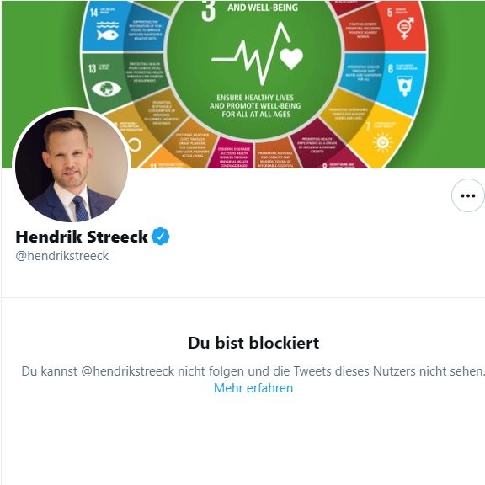Click the circular loop icon beside profile photo

coord(135,145)
